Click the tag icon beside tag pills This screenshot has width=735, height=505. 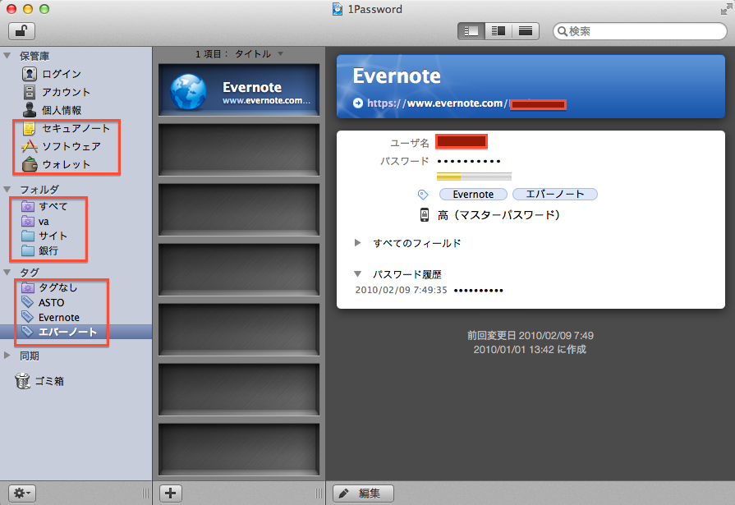coord(423,194)
